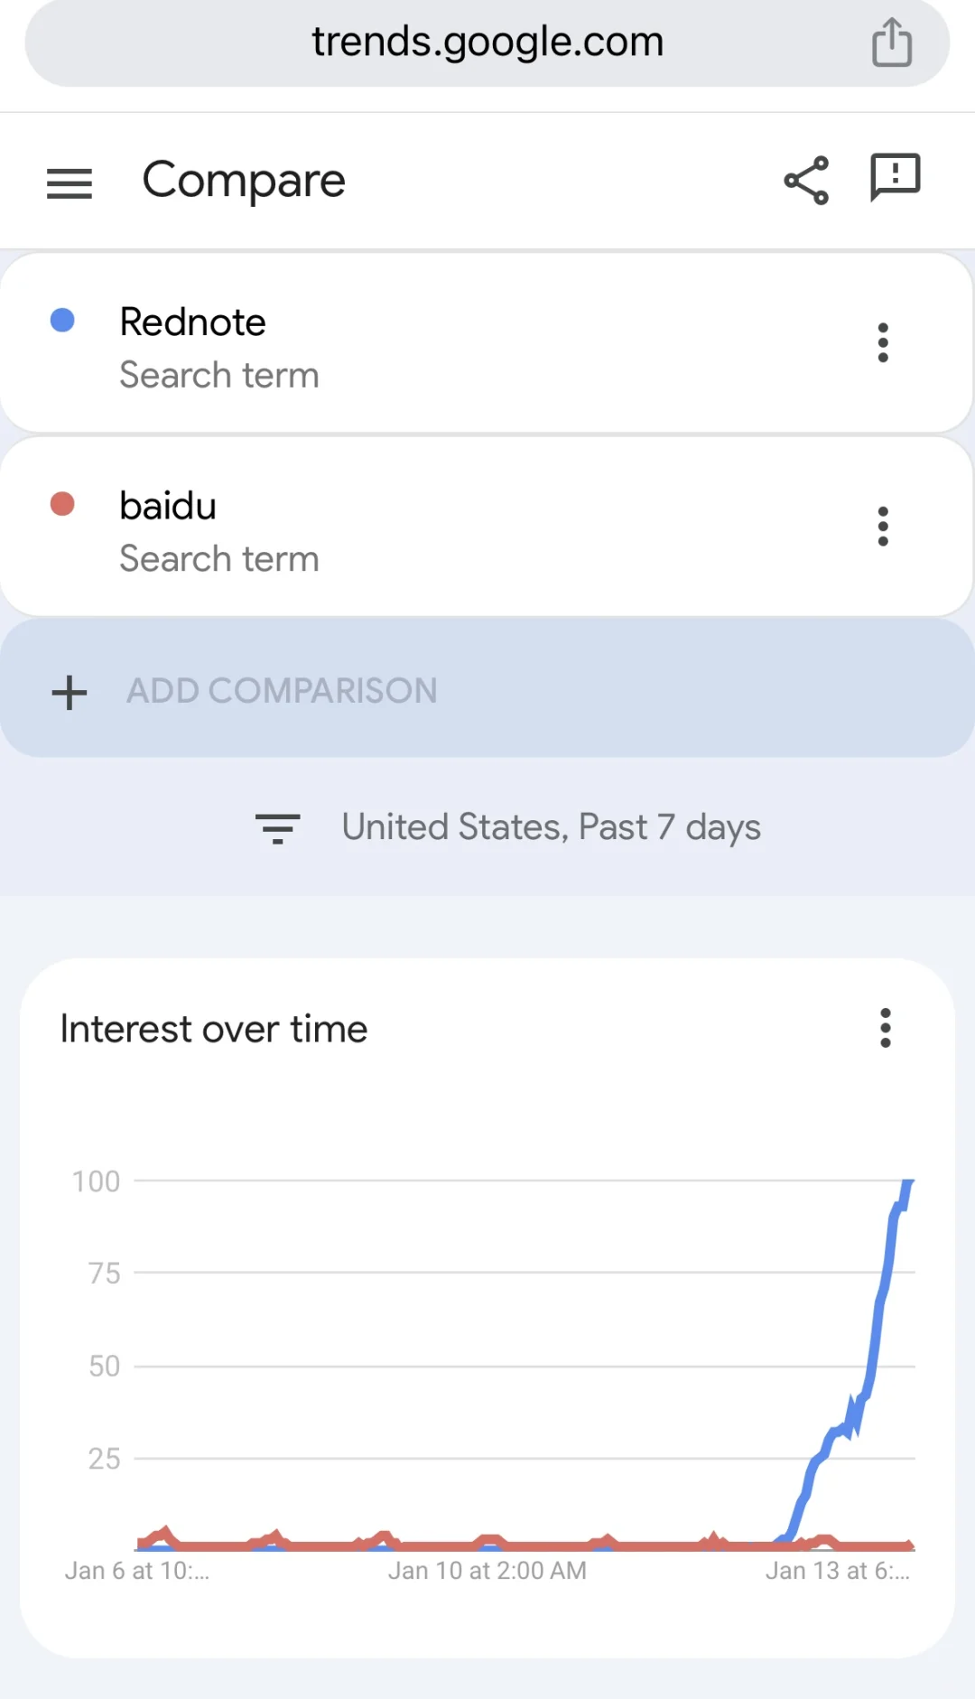975x1699 pixels.
Task: Tap the plus icon for adding comparison
Action: (70, 693)
